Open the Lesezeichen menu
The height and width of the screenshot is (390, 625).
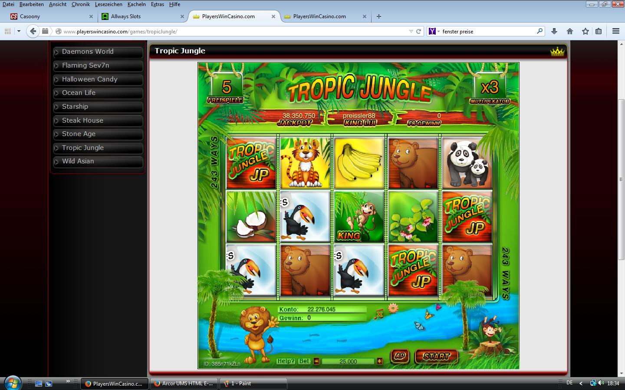[x=109, y=4]
